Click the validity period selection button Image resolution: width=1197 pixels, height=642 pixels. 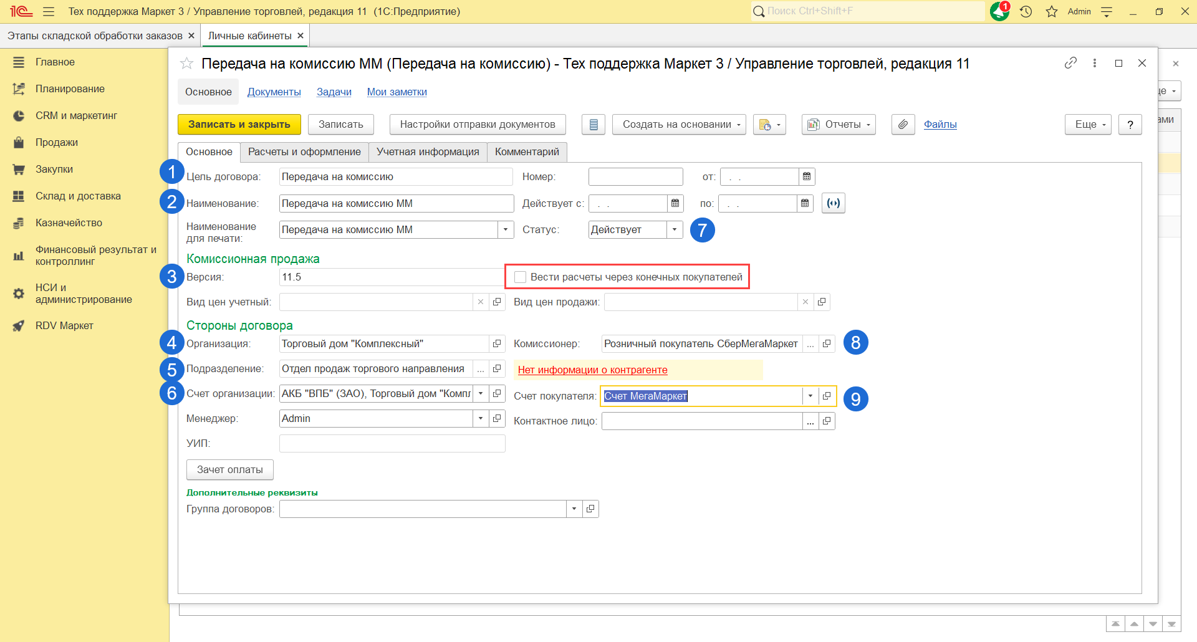(834, 203)
